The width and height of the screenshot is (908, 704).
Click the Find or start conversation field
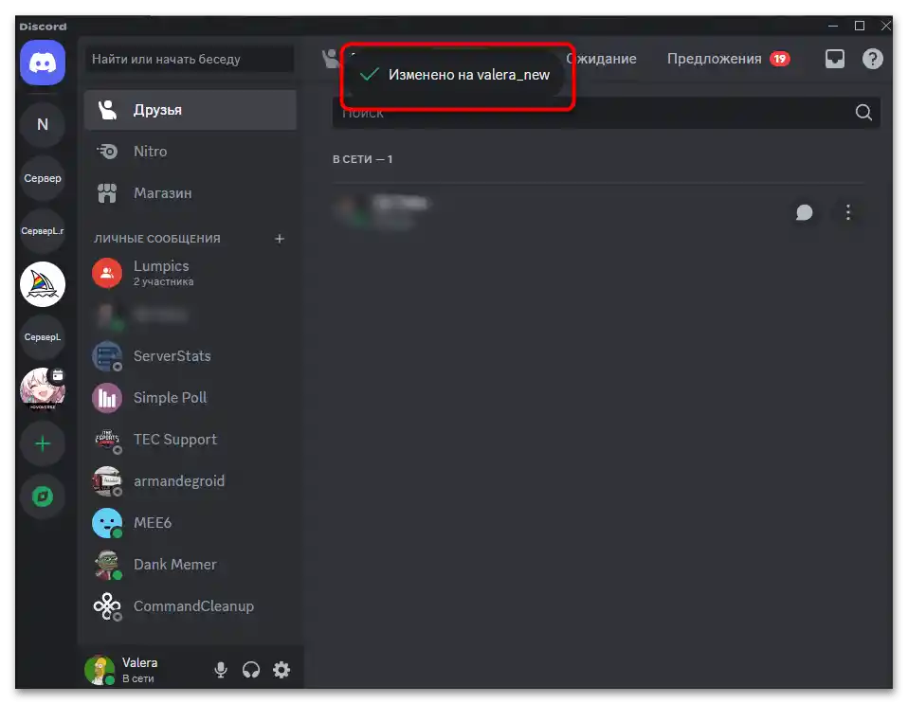(x=190, y=59)
